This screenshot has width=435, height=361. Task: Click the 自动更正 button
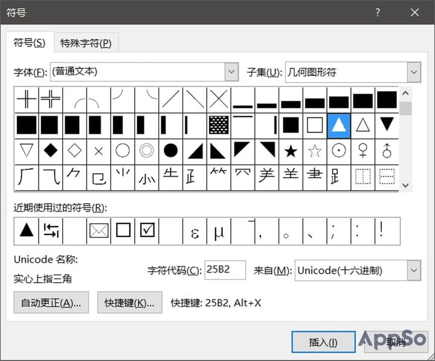click(x=51, y=303)
